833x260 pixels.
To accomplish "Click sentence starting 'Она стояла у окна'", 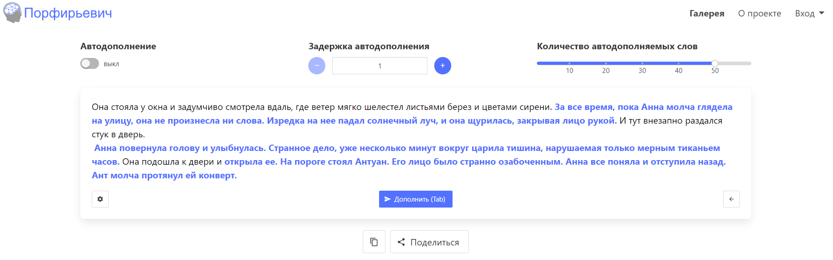I will [x=322, y=107].
